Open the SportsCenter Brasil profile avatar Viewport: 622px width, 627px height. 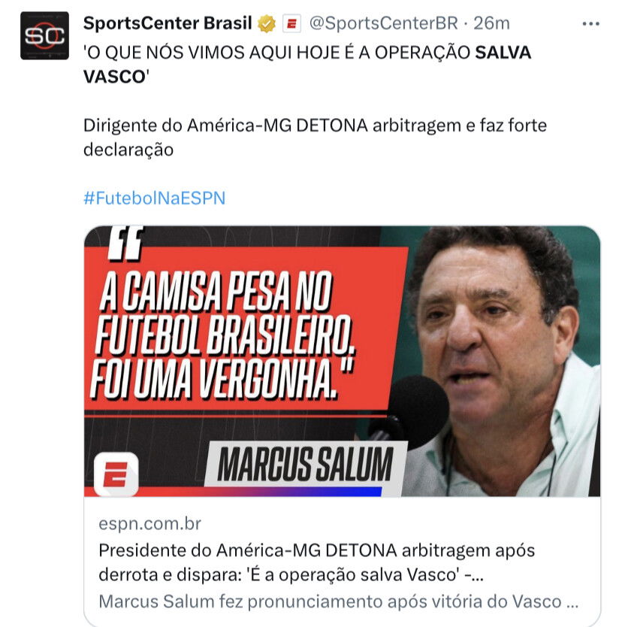click(x=44, y=35)
